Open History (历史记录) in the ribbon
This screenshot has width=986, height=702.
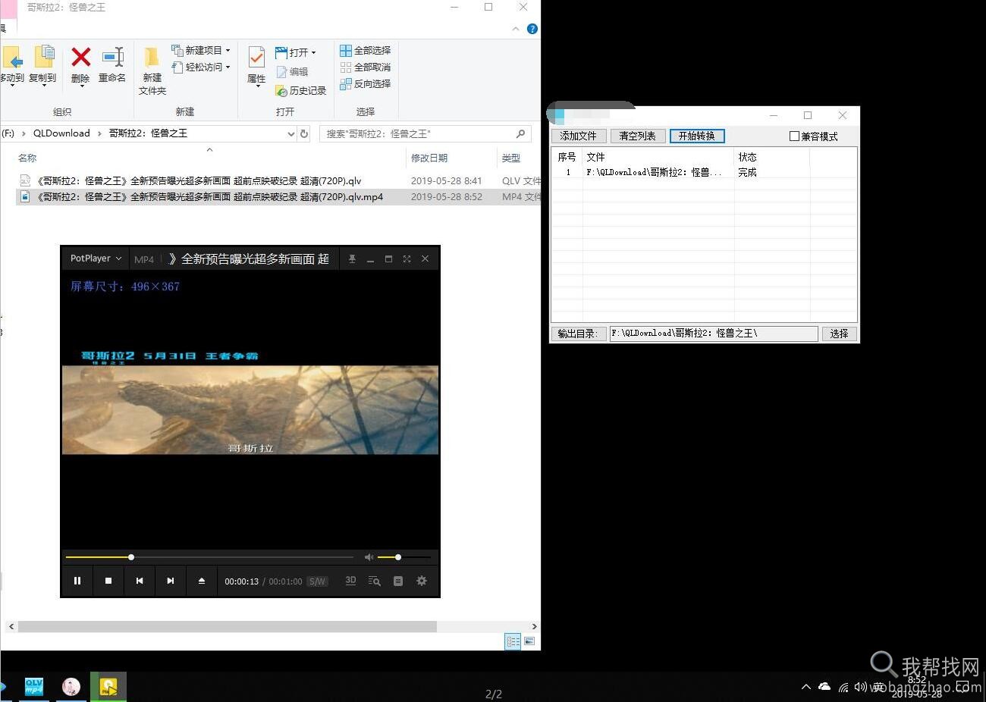point(300,90)
